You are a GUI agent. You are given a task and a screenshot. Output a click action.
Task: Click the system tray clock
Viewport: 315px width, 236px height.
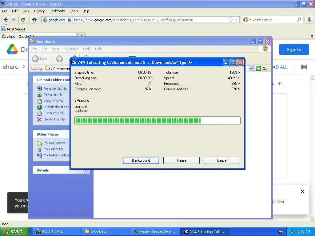(x=304, y=231)
